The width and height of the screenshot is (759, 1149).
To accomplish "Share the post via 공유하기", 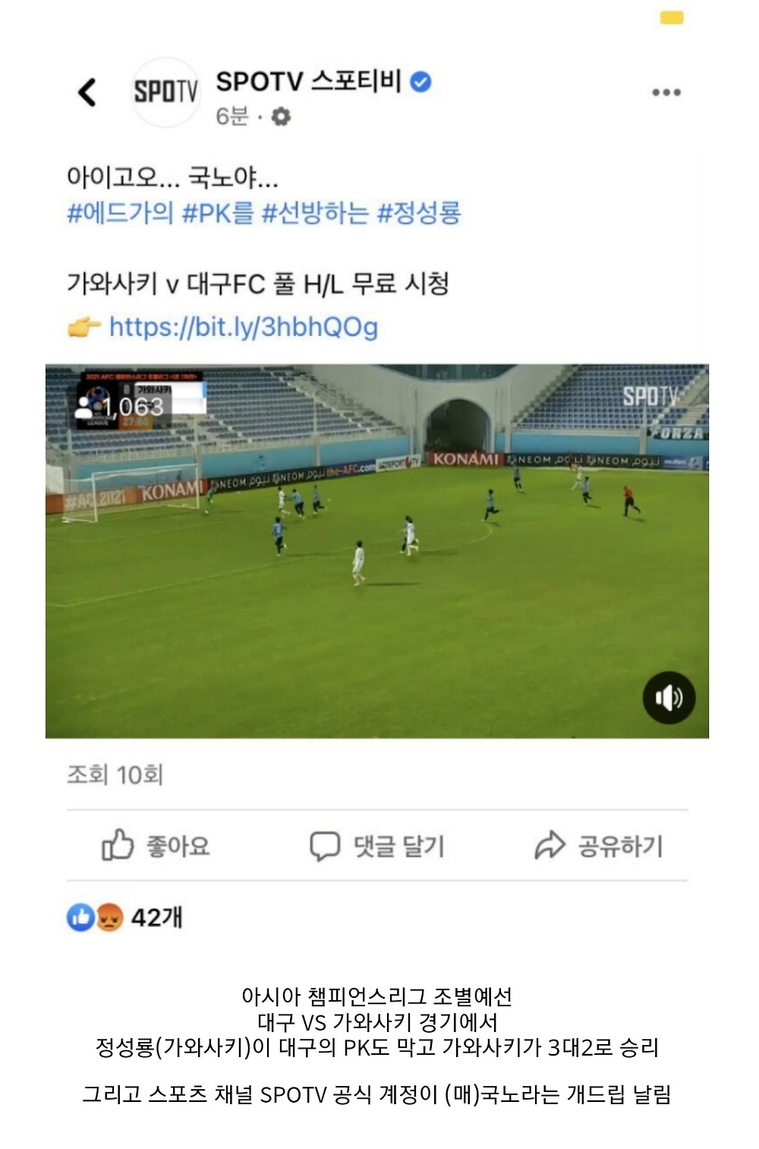I will pos(599,845).
